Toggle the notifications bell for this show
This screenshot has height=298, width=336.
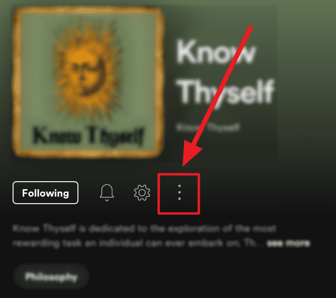click(x=107, y=192)
